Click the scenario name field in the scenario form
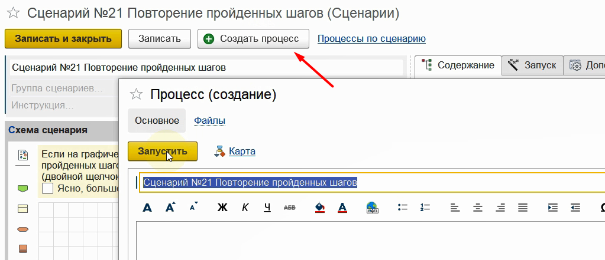The height and width of the screenshot is (260, 605). [x=206, y=68]
